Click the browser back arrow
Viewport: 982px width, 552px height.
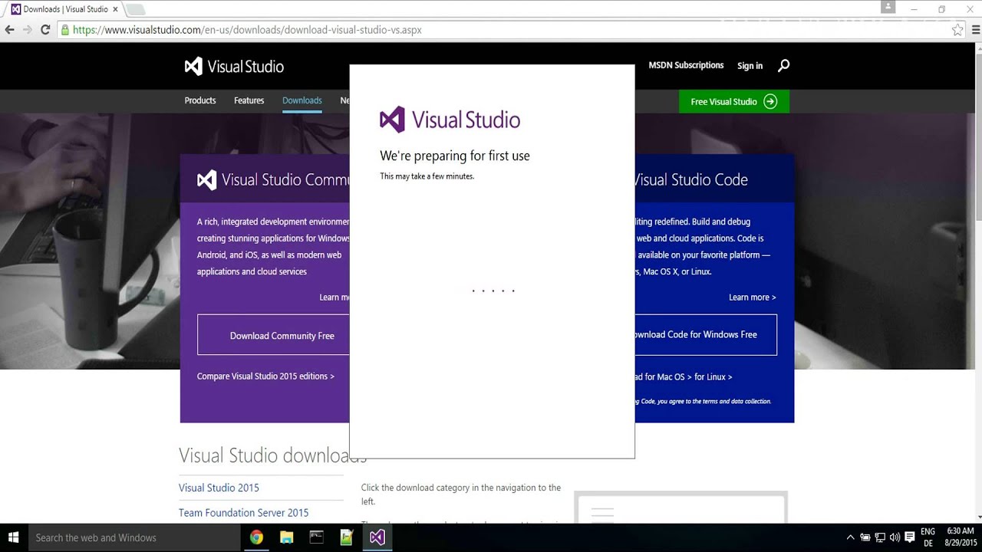click(x=10, y=30)
